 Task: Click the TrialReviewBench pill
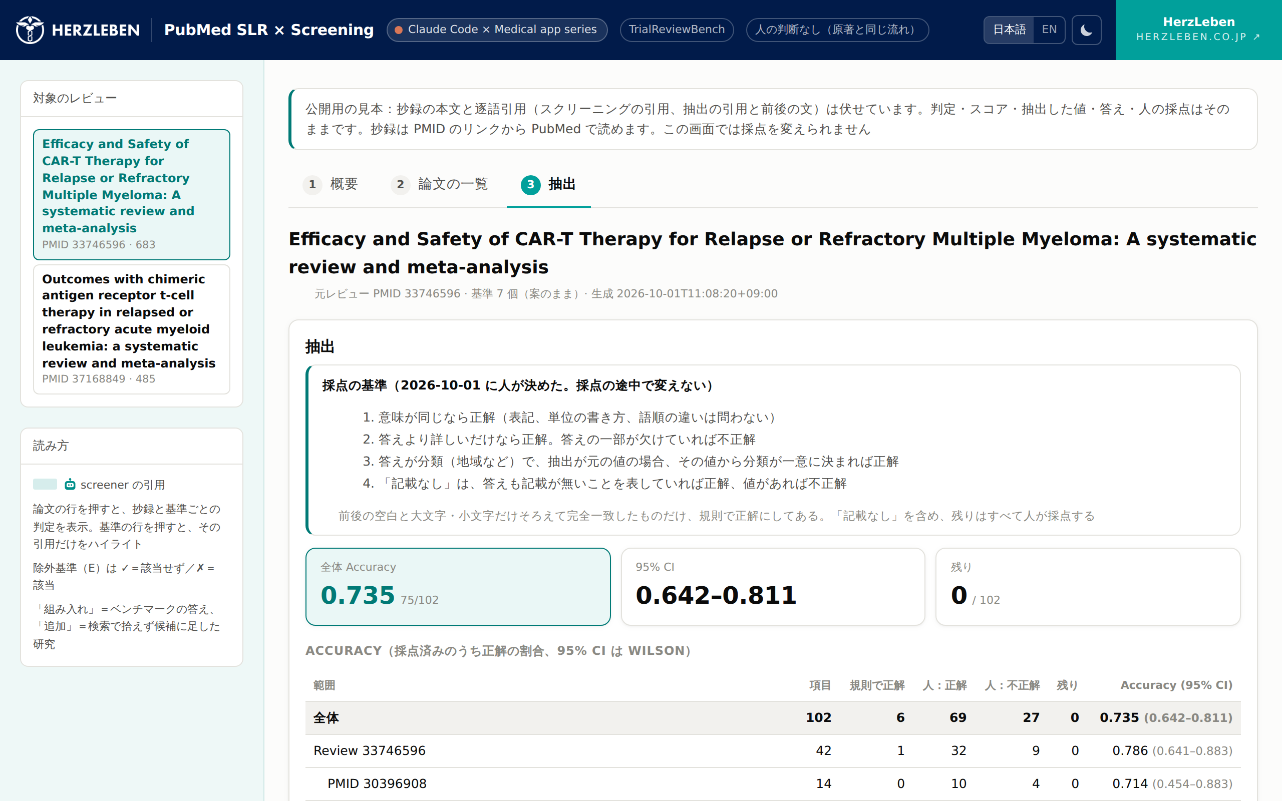(677, 30)
